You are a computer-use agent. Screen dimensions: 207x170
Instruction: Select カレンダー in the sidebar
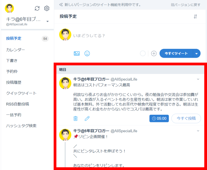[x=16, y=50]
